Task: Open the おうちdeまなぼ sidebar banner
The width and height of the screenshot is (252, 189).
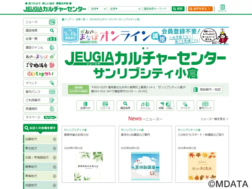Action: [40, 56]
